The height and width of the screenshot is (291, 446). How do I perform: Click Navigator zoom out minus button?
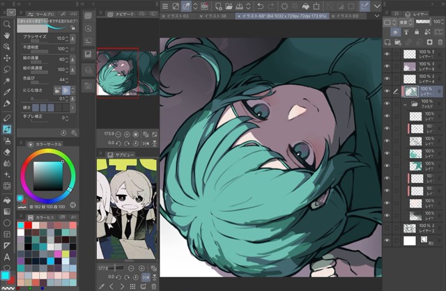click(118, 134)
